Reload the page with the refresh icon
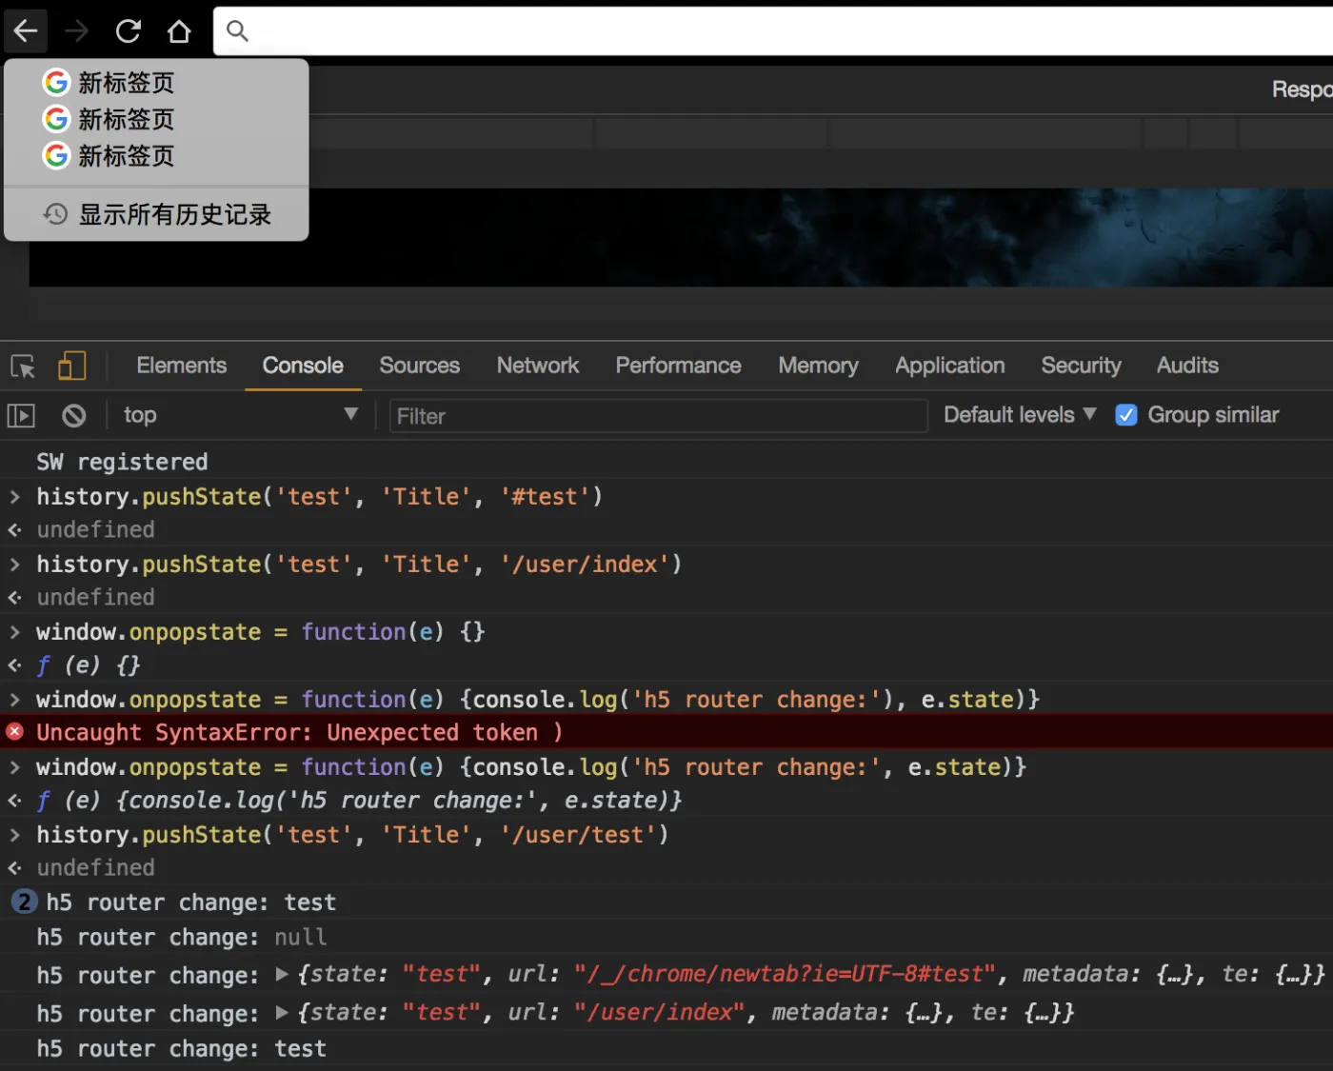The image size is (1333, 1071). (128, 31)
